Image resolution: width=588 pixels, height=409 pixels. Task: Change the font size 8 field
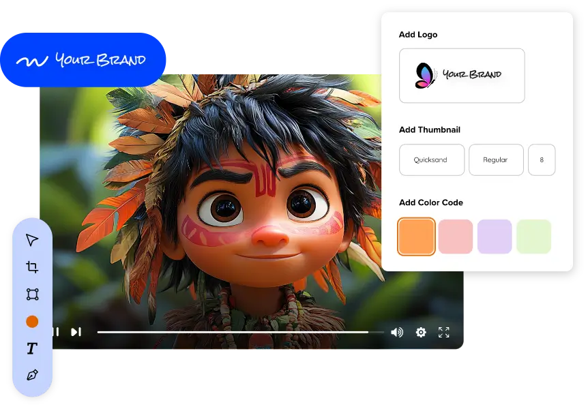tap(542, 160)
